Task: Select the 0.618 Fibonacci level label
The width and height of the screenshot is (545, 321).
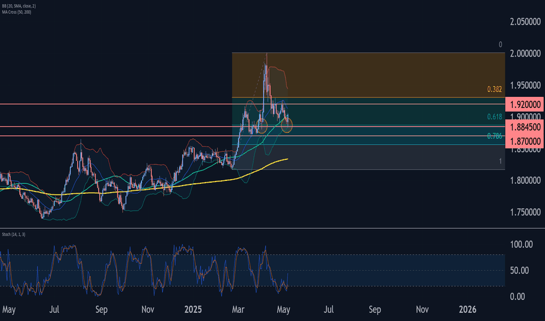Action: click(x=494, y=117)
